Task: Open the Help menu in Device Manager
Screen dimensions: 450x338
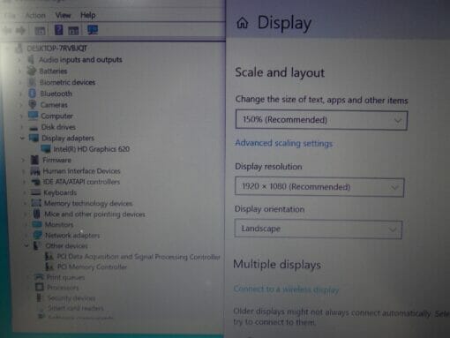Action: point(88,15)
